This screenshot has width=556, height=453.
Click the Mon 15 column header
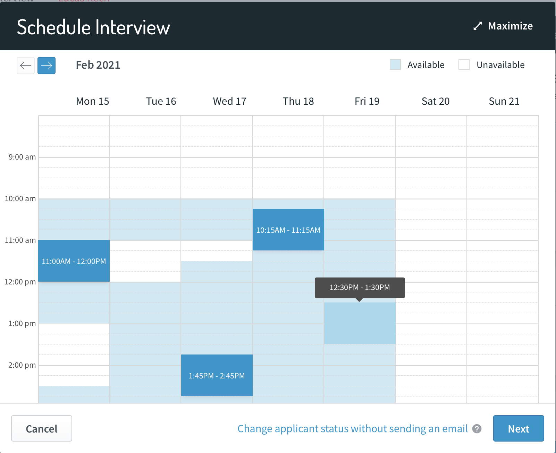[92, 101]
